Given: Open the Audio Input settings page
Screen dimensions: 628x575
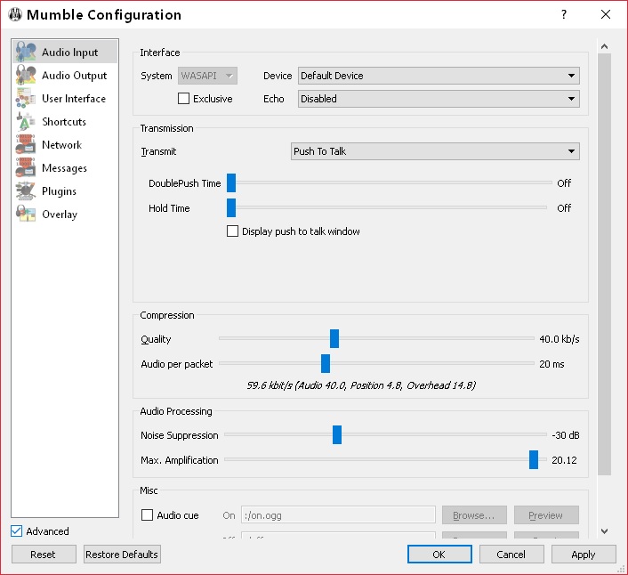Looking at the screenshot, I should tap(65, 53).
